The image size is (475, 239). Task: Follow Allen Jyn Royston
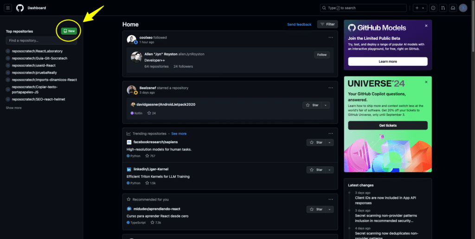(322, 55)
